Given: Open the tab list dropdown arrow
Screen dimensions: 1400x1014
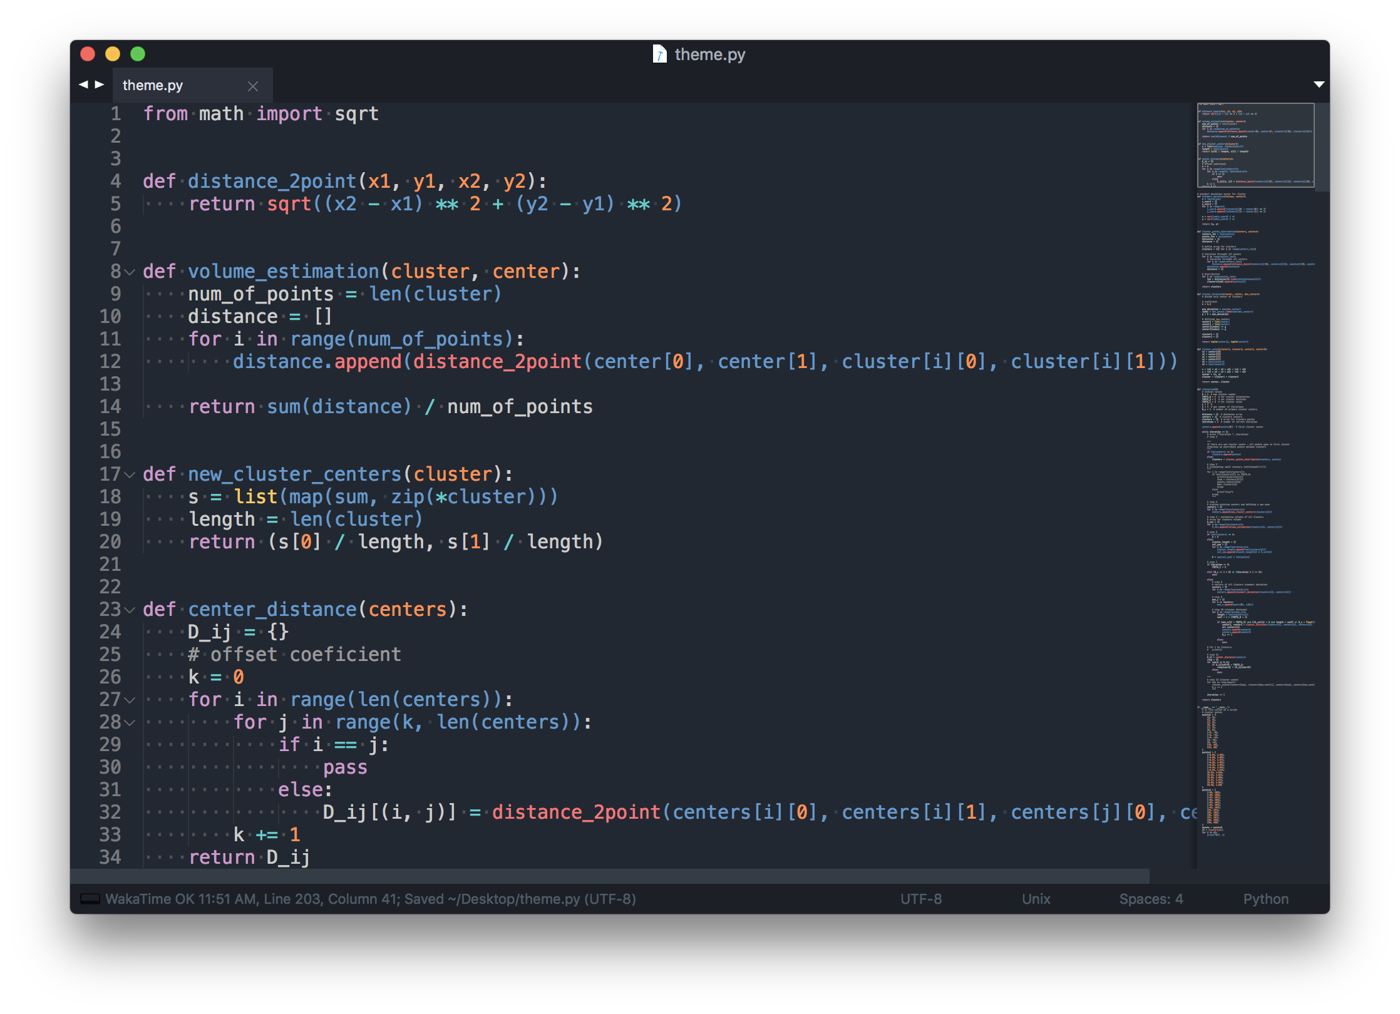Looking at the screenshot, I should (1319, 84).
